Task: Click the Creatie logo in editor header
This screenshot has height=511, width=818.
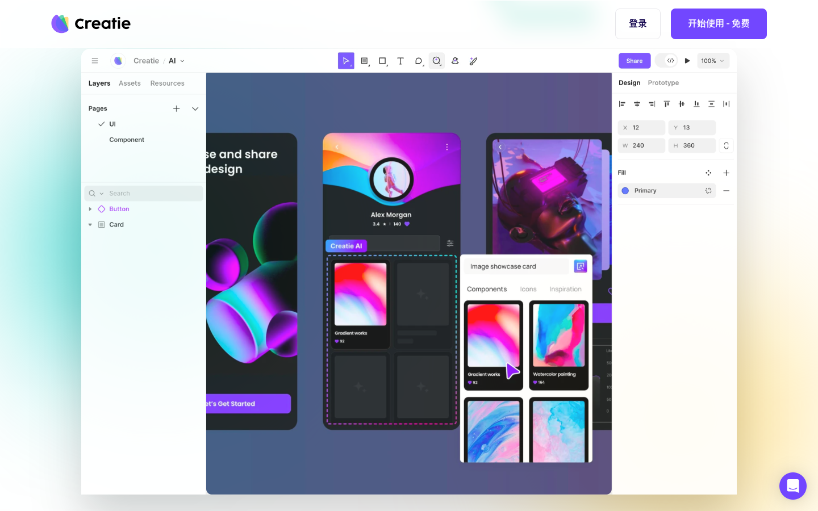Action: click(x=118, y=61)
